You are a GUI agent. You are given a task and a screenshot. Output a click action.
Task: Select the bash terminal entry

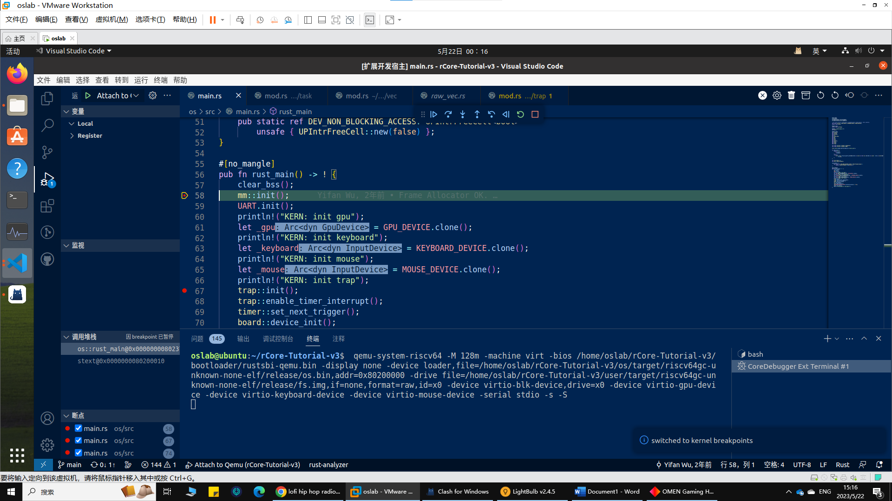tap(811, 354)
